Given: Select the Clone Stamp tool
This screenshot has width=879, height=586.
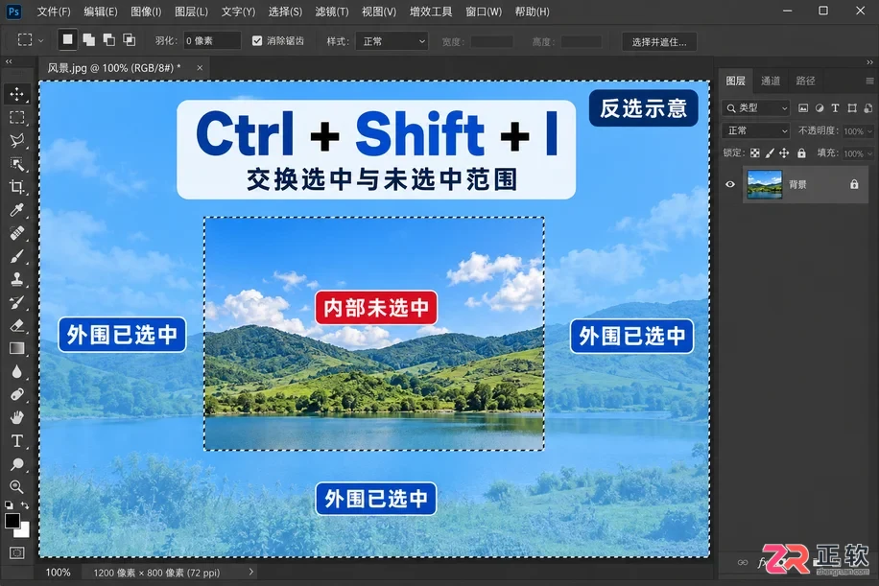Looking at the screenshot, I should (x=17, y=279).
